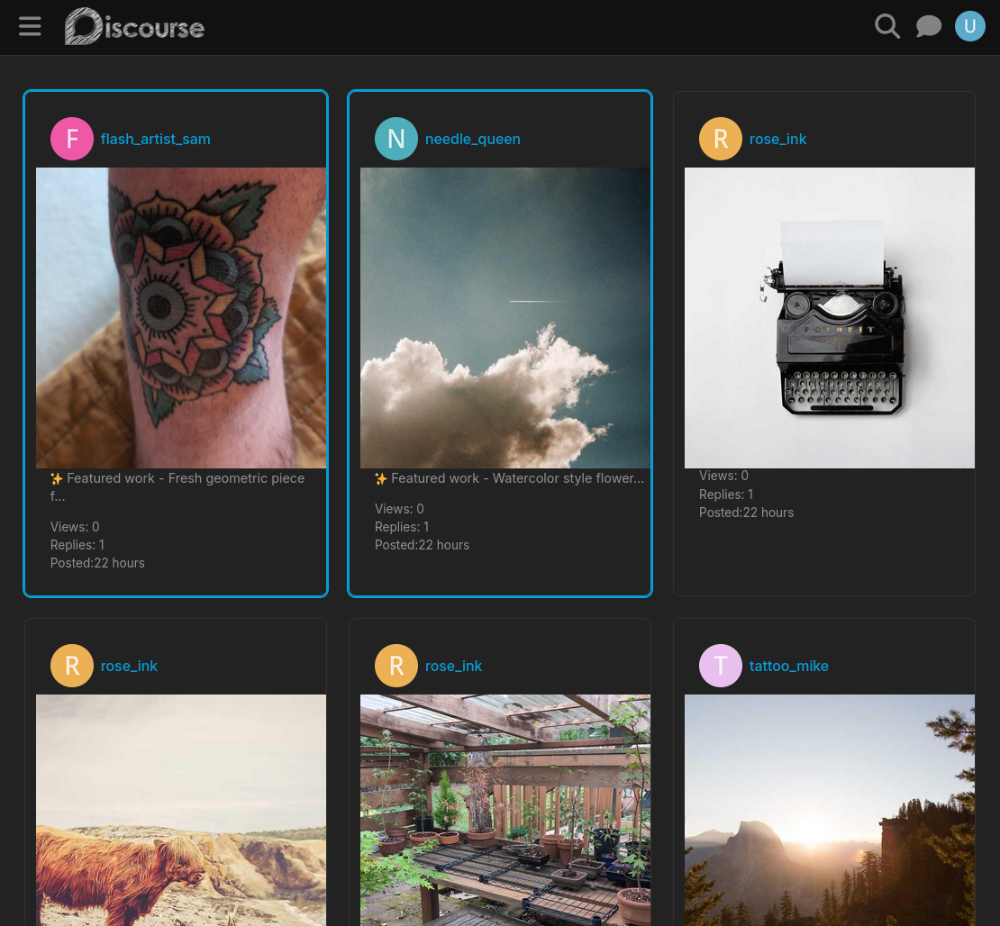The height and width of the screenshot is (926, 1000).
Task: Click flash_artist_sam's avatar icon
Action: [x=72, y=139]
